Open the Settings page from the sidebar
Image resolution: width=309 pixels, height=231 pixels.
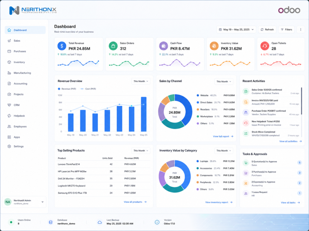25,146
